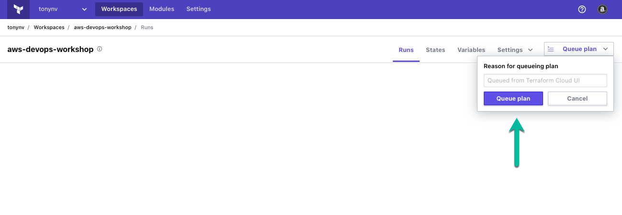Screen dimensions: 622x215
Task: Open the user avatar menu
Action: (x=602, y=9)
